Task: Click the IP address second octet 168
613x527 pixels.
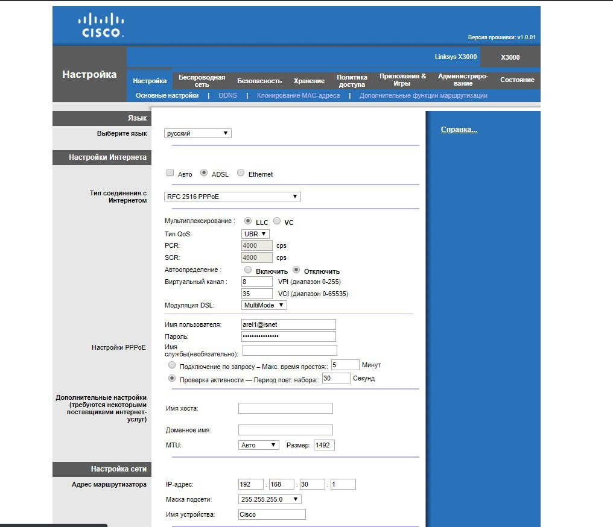Action: pos(282,484)
